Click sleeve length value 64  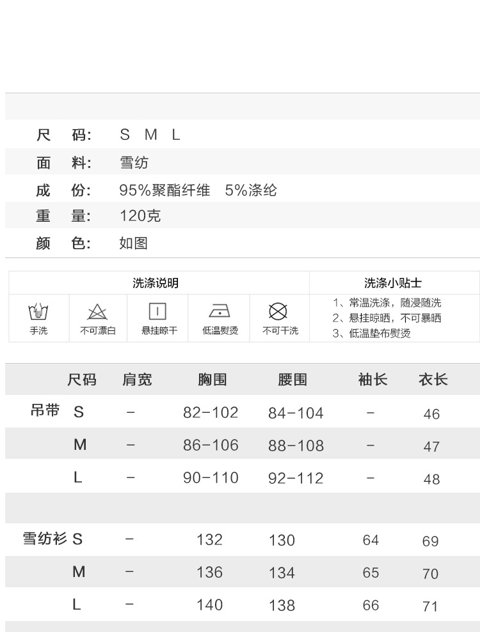(x=371, y=540)
